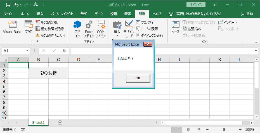
Task: Open the Undo history dropdown arrow
Action: click(x=21, y=5)
